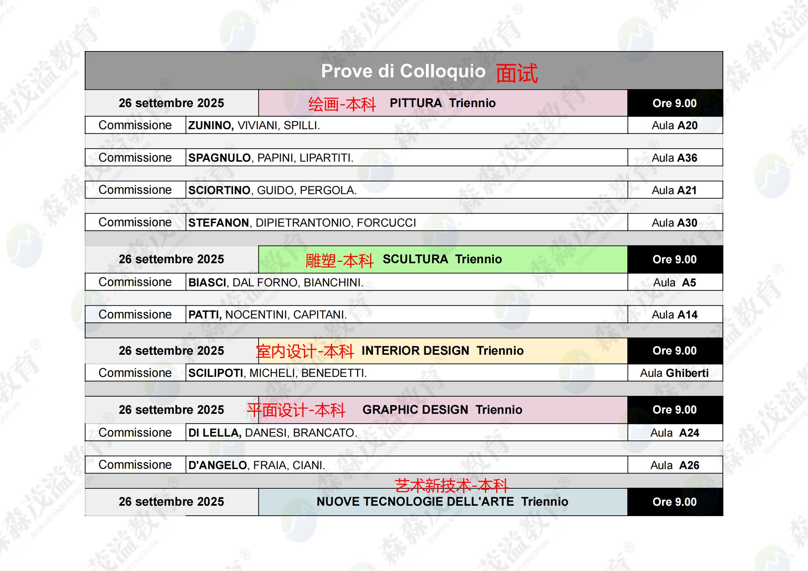Click 'PITTURA Triennio' section header
Screen dimensions: 808x571
tap(443, 103)
